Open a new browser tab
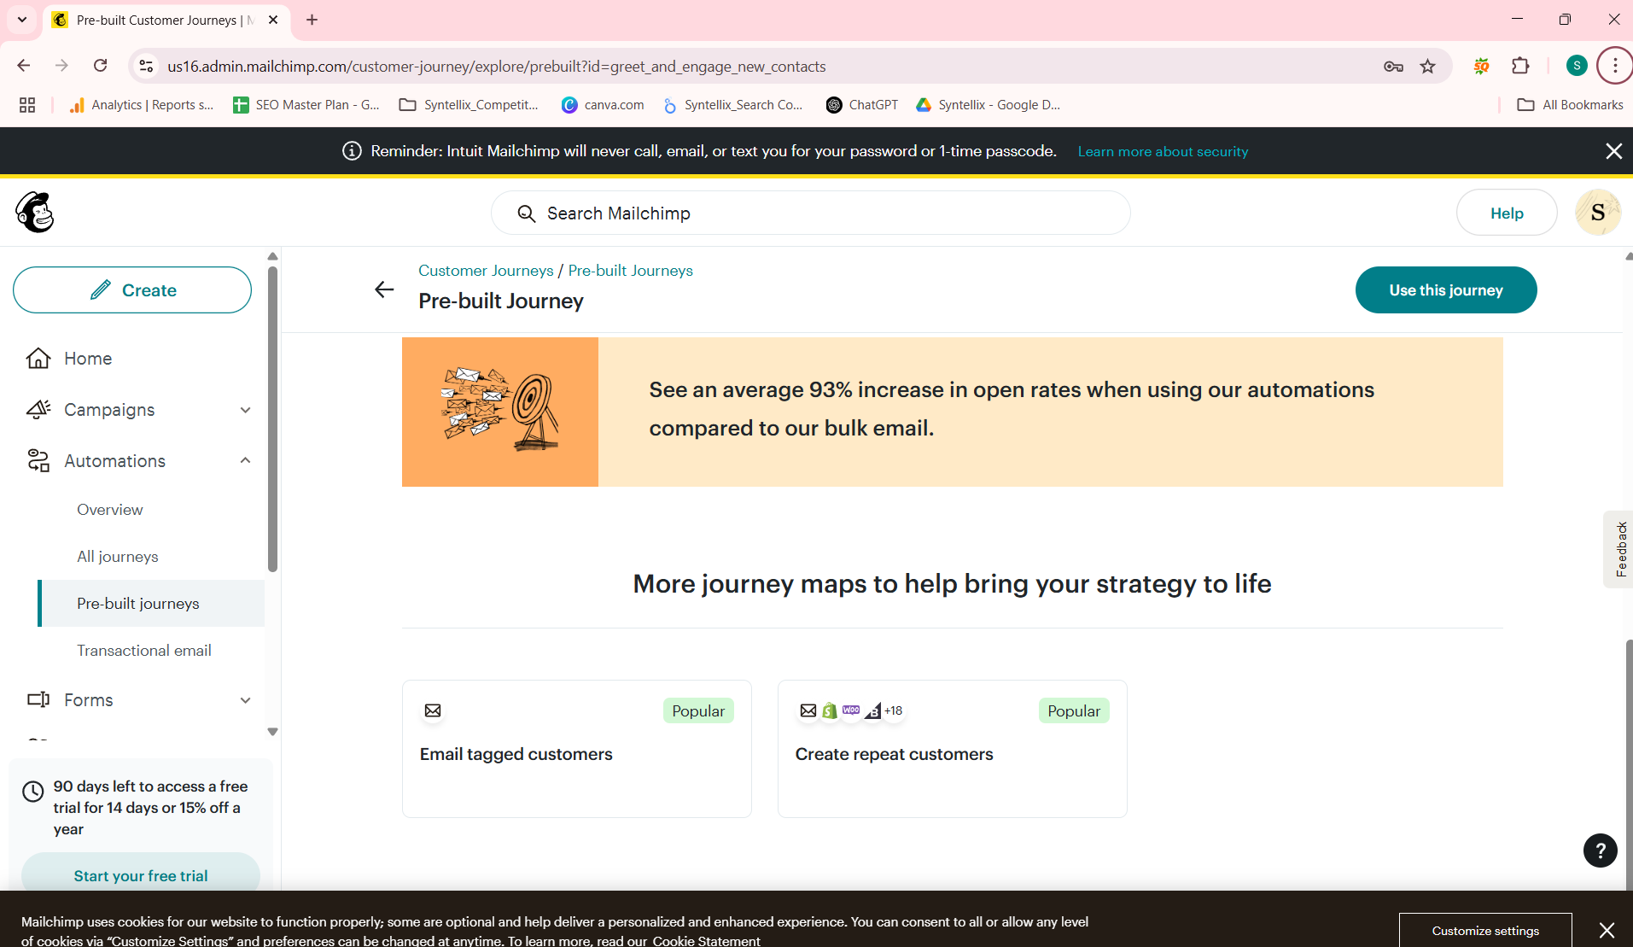 (x=312, y=20)
